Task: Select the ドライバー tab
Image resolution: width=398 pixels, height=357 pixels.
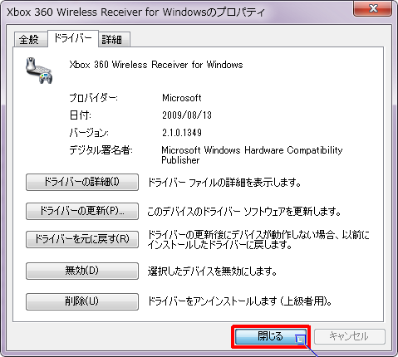Action: [x=73, y=38]
